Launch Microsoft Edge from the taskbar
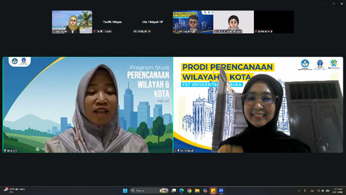Screen dimensions: 346x195 coord(182,191)
